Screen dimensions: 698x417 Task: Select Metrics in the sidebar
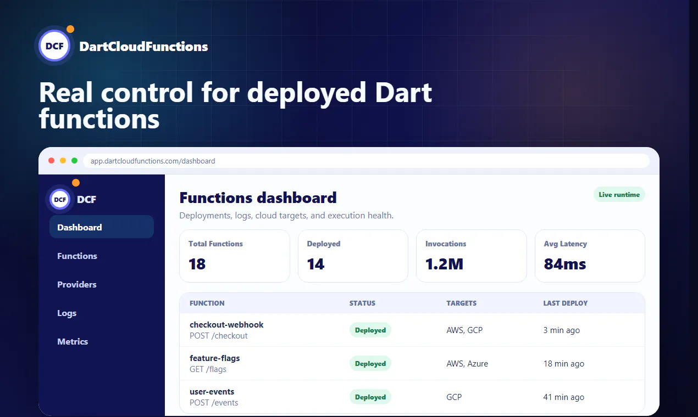pos(102,341)
